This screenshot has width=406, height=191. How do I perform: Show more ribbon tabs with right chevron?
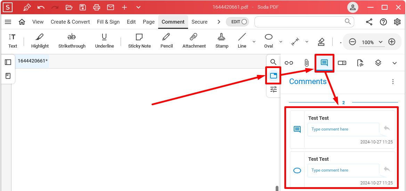point(219,22)
